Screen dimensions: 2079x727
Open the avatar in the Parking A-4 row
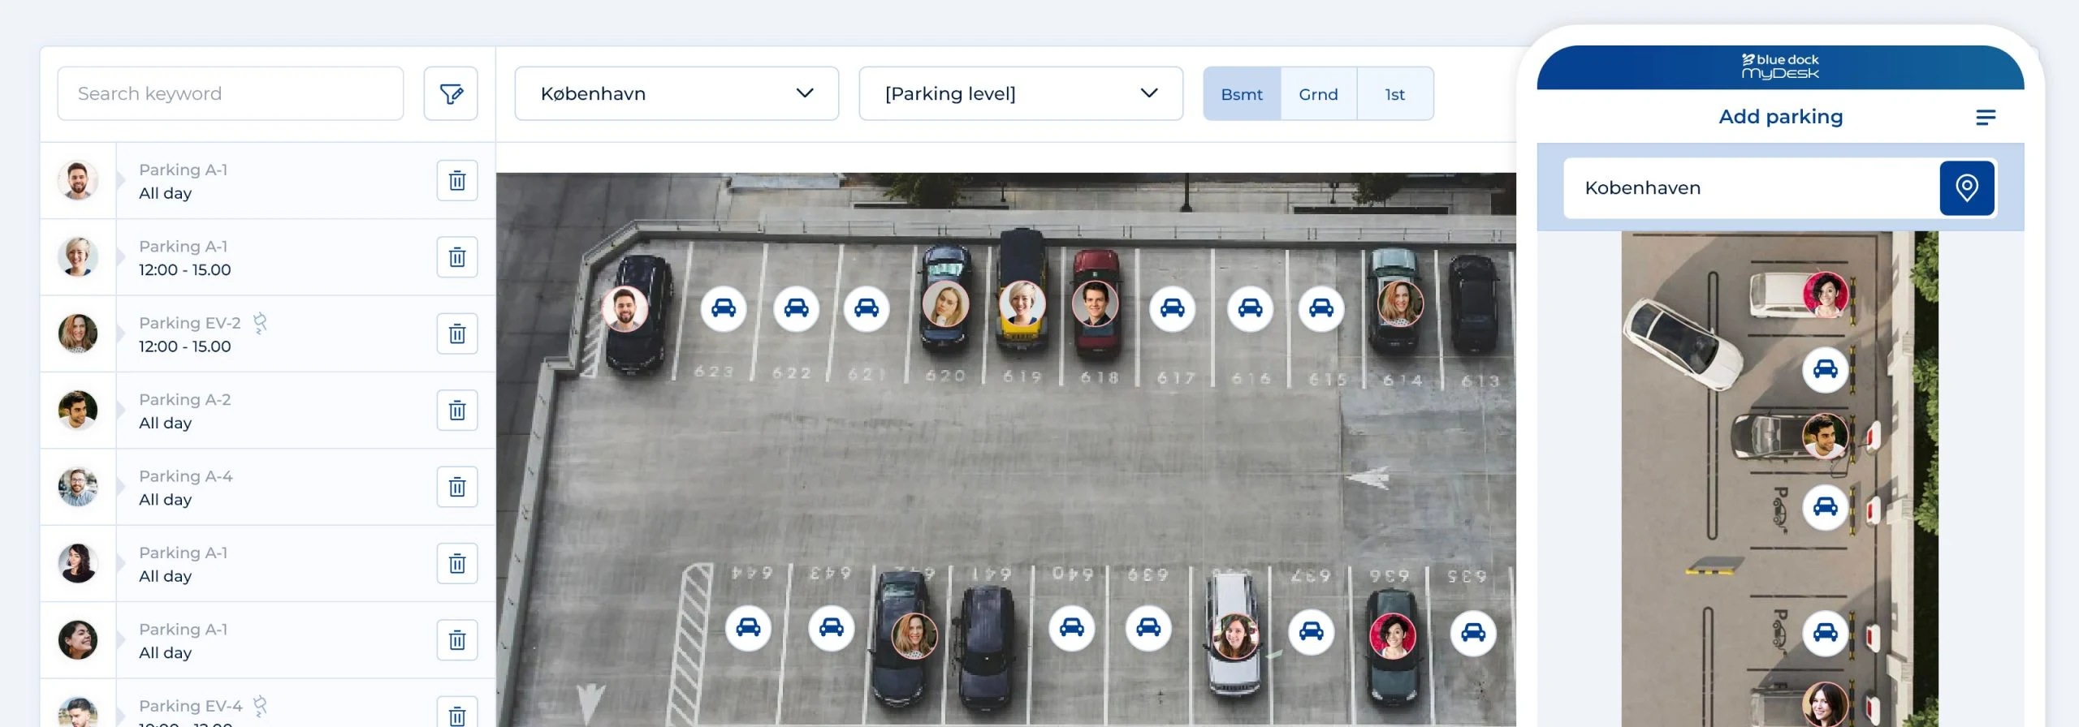78,487
